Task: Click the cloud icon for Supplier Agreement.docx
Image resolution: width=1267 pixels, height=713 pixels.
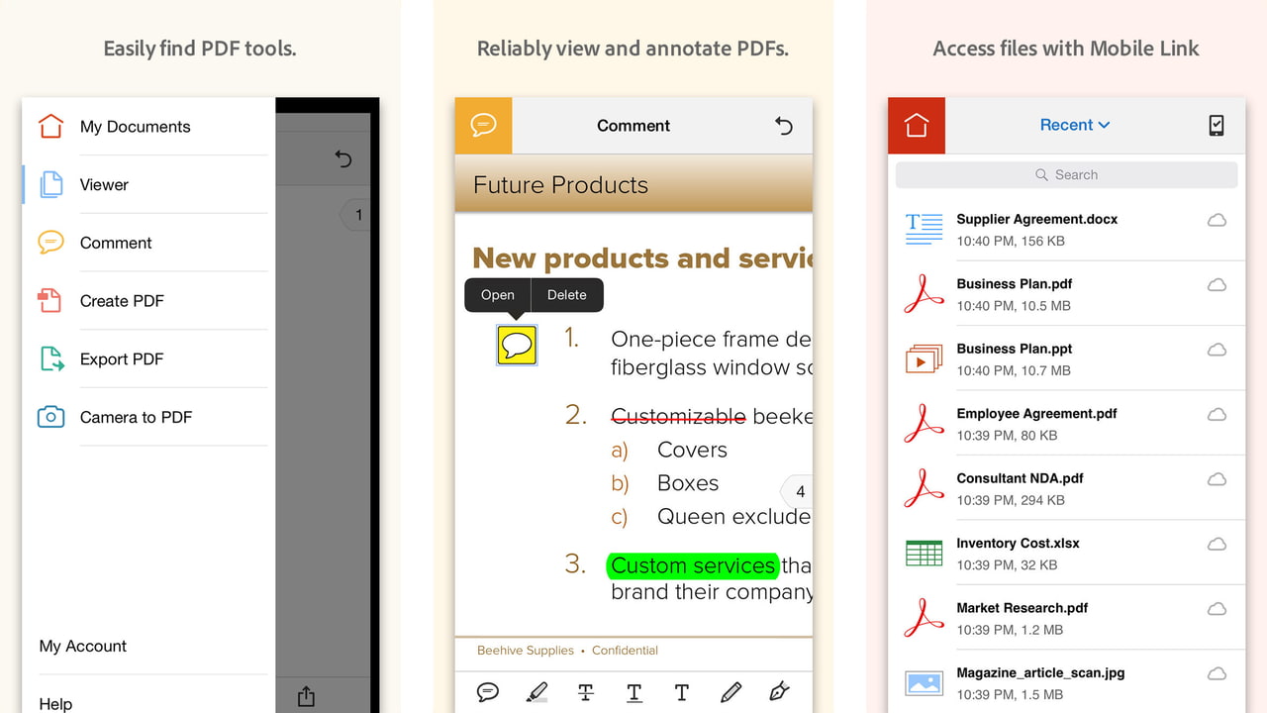Action: point(1217,220)
